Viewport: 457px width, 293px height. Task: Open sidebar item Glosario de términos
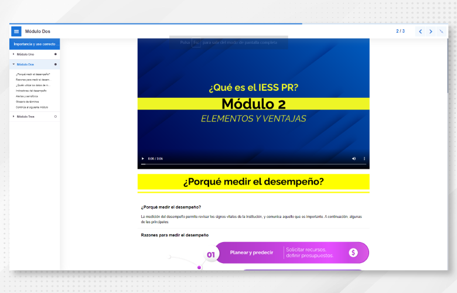28,102
